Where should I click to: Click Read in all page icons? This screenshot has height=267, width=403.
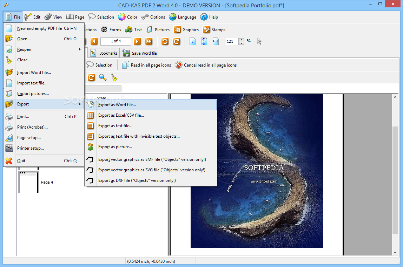pyautogui.click(x=146, y=65)
